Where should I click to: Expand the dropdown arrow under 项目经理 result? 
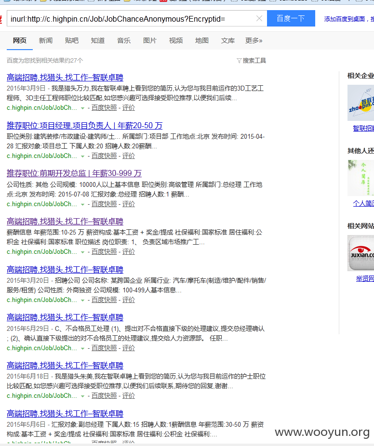[x=82, y=156]
